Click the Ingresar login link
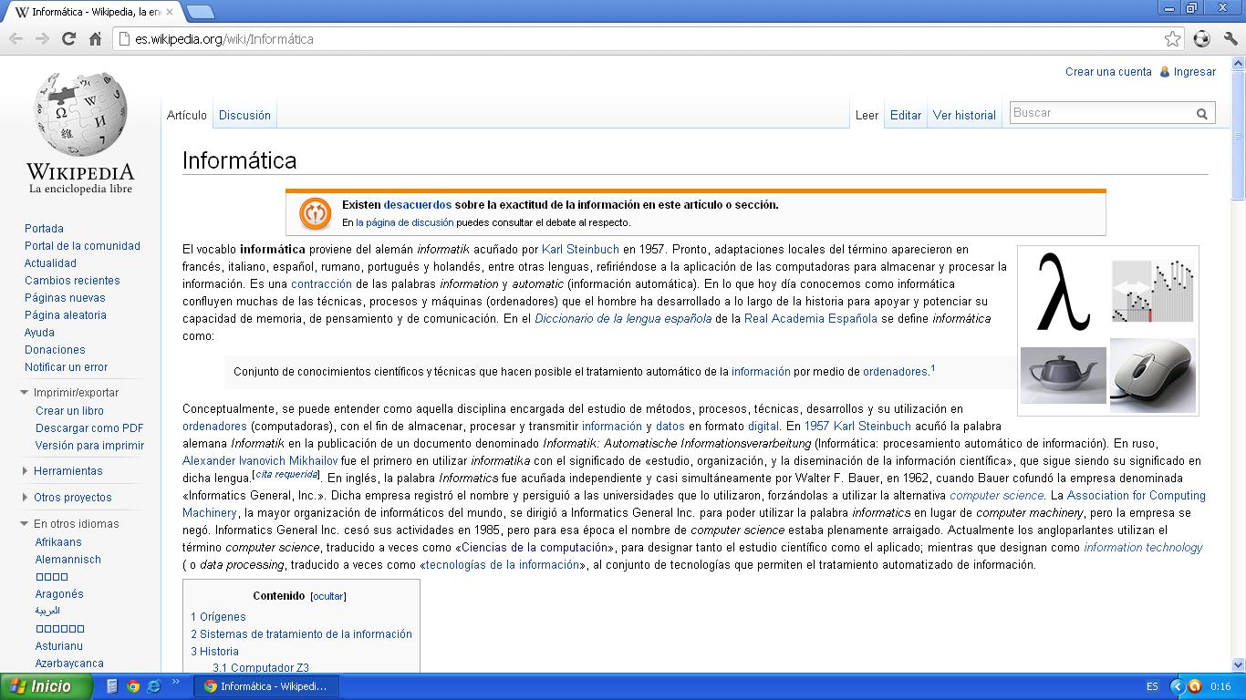Screen dimensions: 1246x700 tap(1195, 72)
